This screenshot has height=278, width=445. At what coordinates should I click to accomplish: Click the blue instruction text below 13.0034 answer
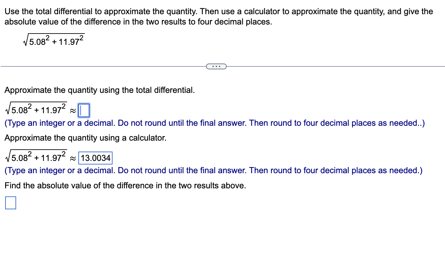(213, 170)
